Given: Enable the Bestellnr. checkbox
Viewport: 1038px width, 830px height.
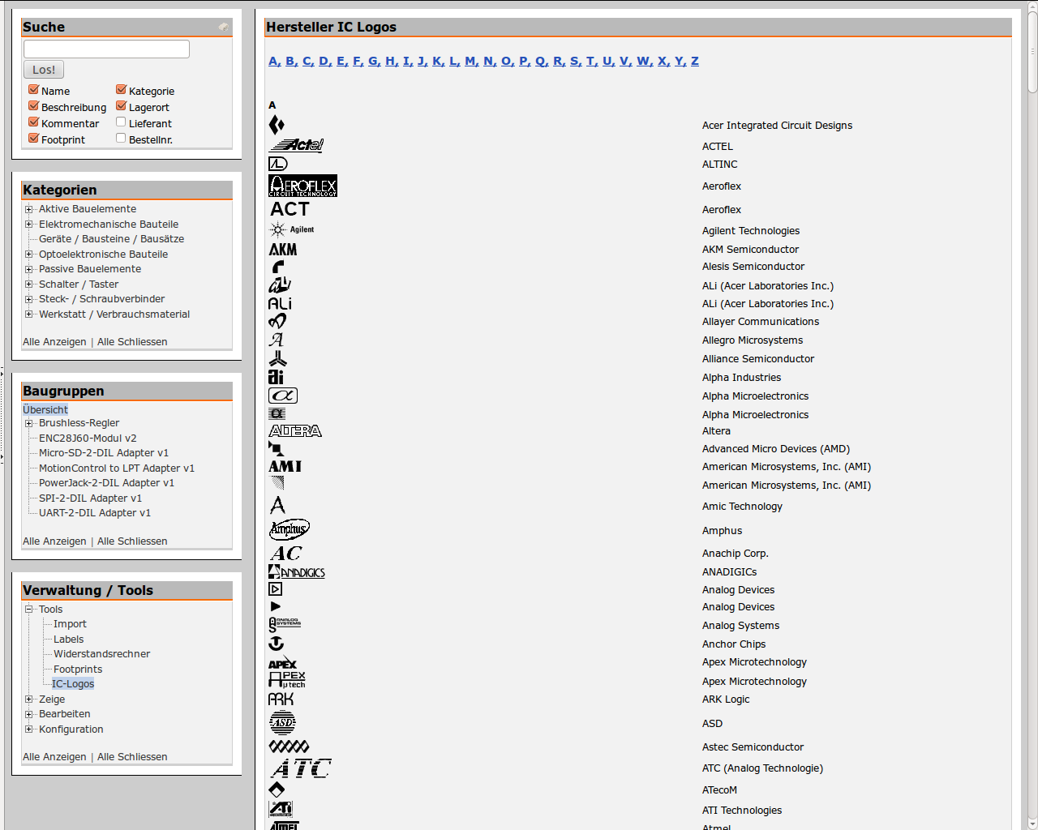Looking at the screenshot, I should [x=121, y=139].
